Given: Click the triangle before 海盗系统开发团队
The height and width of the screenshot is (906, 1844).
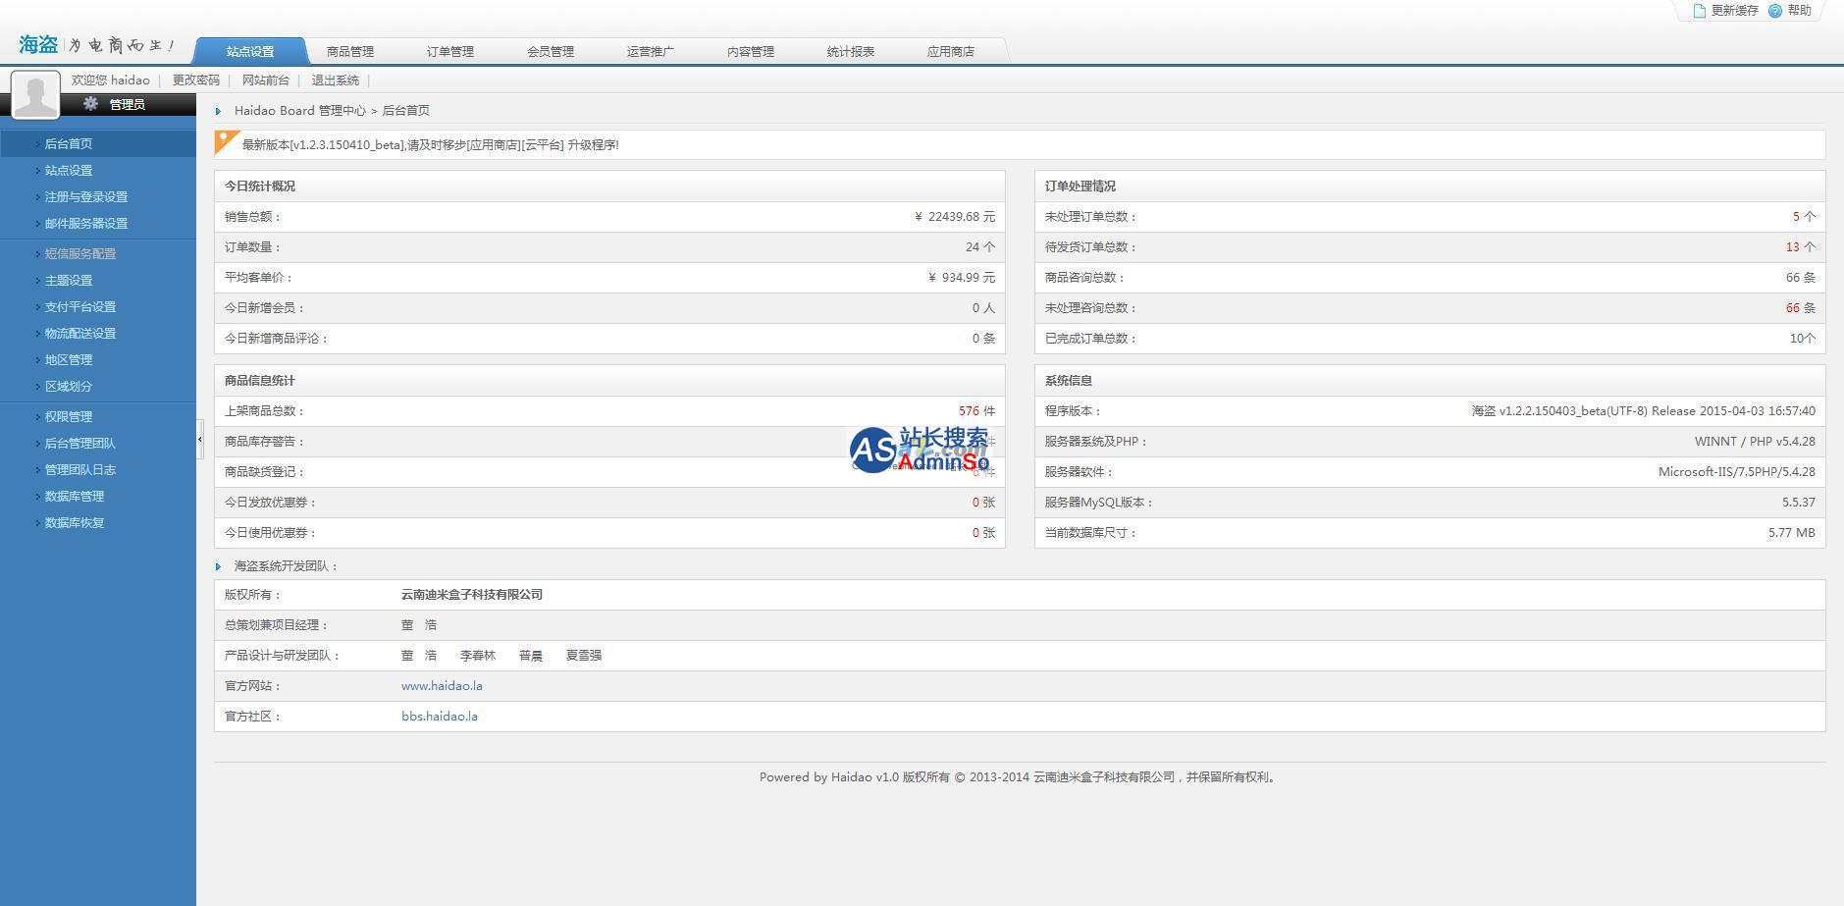Looking at the screenshot, I should click(218, 566).
